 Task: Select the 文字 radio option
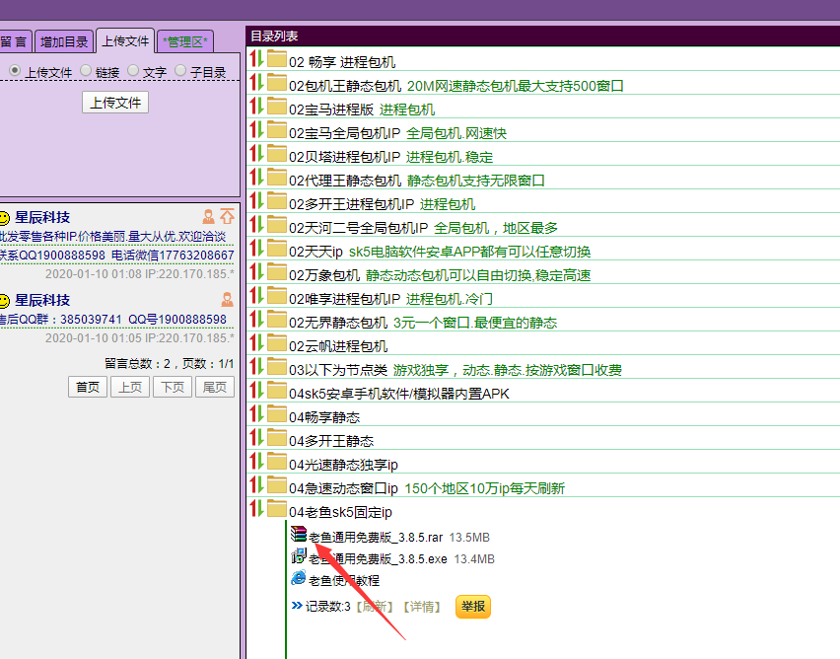(133, 71)
